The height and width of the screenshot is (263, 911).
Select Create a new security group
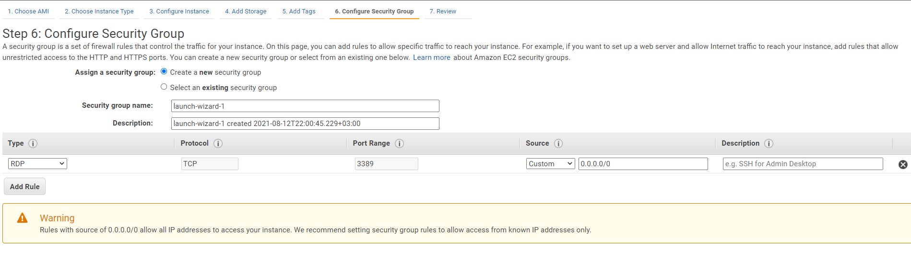[164, 71]
